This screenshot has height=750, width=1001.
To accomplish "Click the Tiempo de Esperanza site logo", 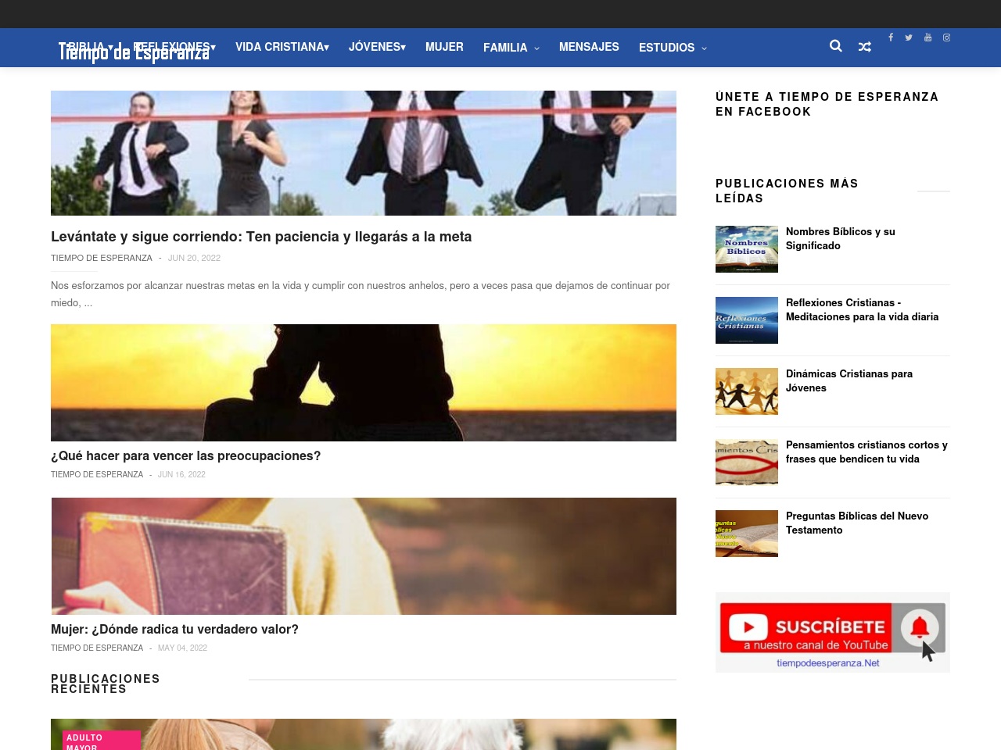I will click(x=135, y=52).
